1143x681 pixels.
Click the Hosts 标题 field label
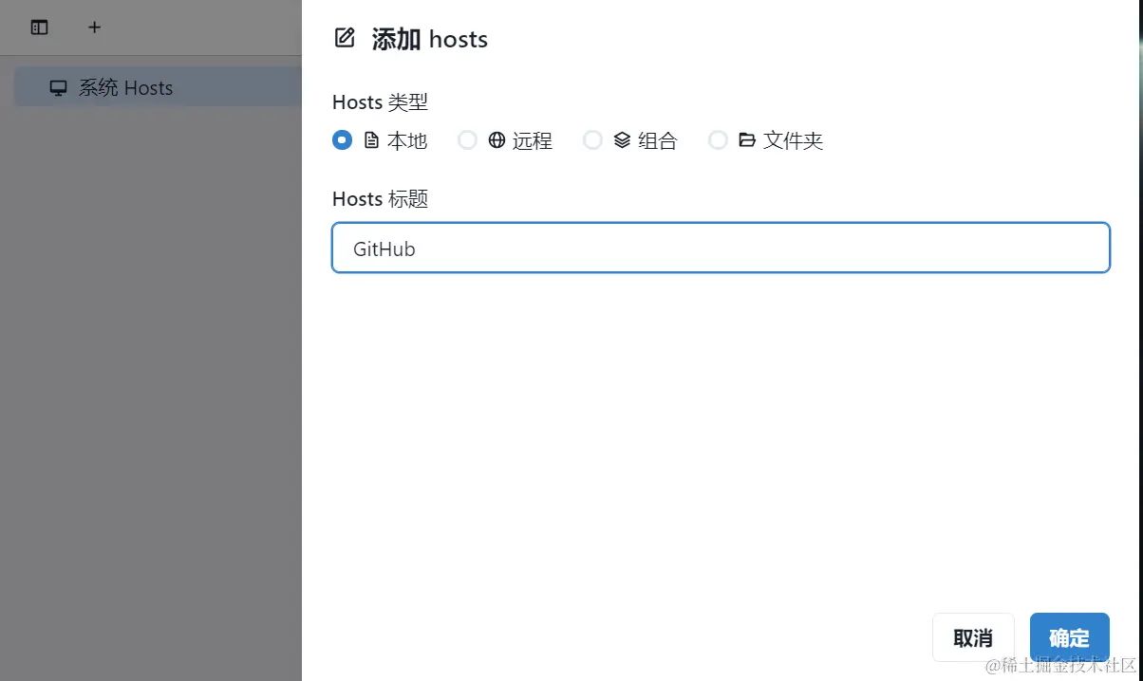pyautogui.click(x=380, y=198)
